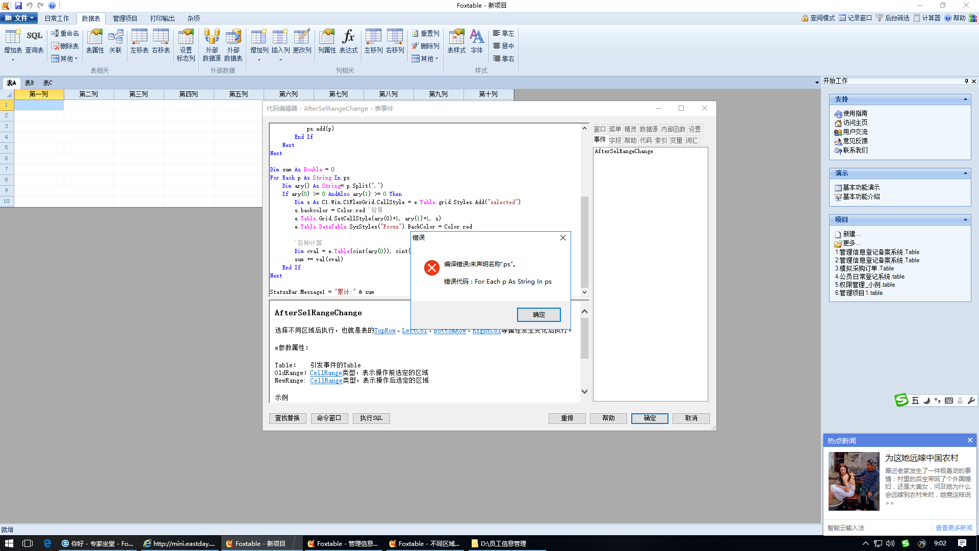Open the 代码 tab in code editor
This screenshot has height=551, width=979.
point(646,140)
